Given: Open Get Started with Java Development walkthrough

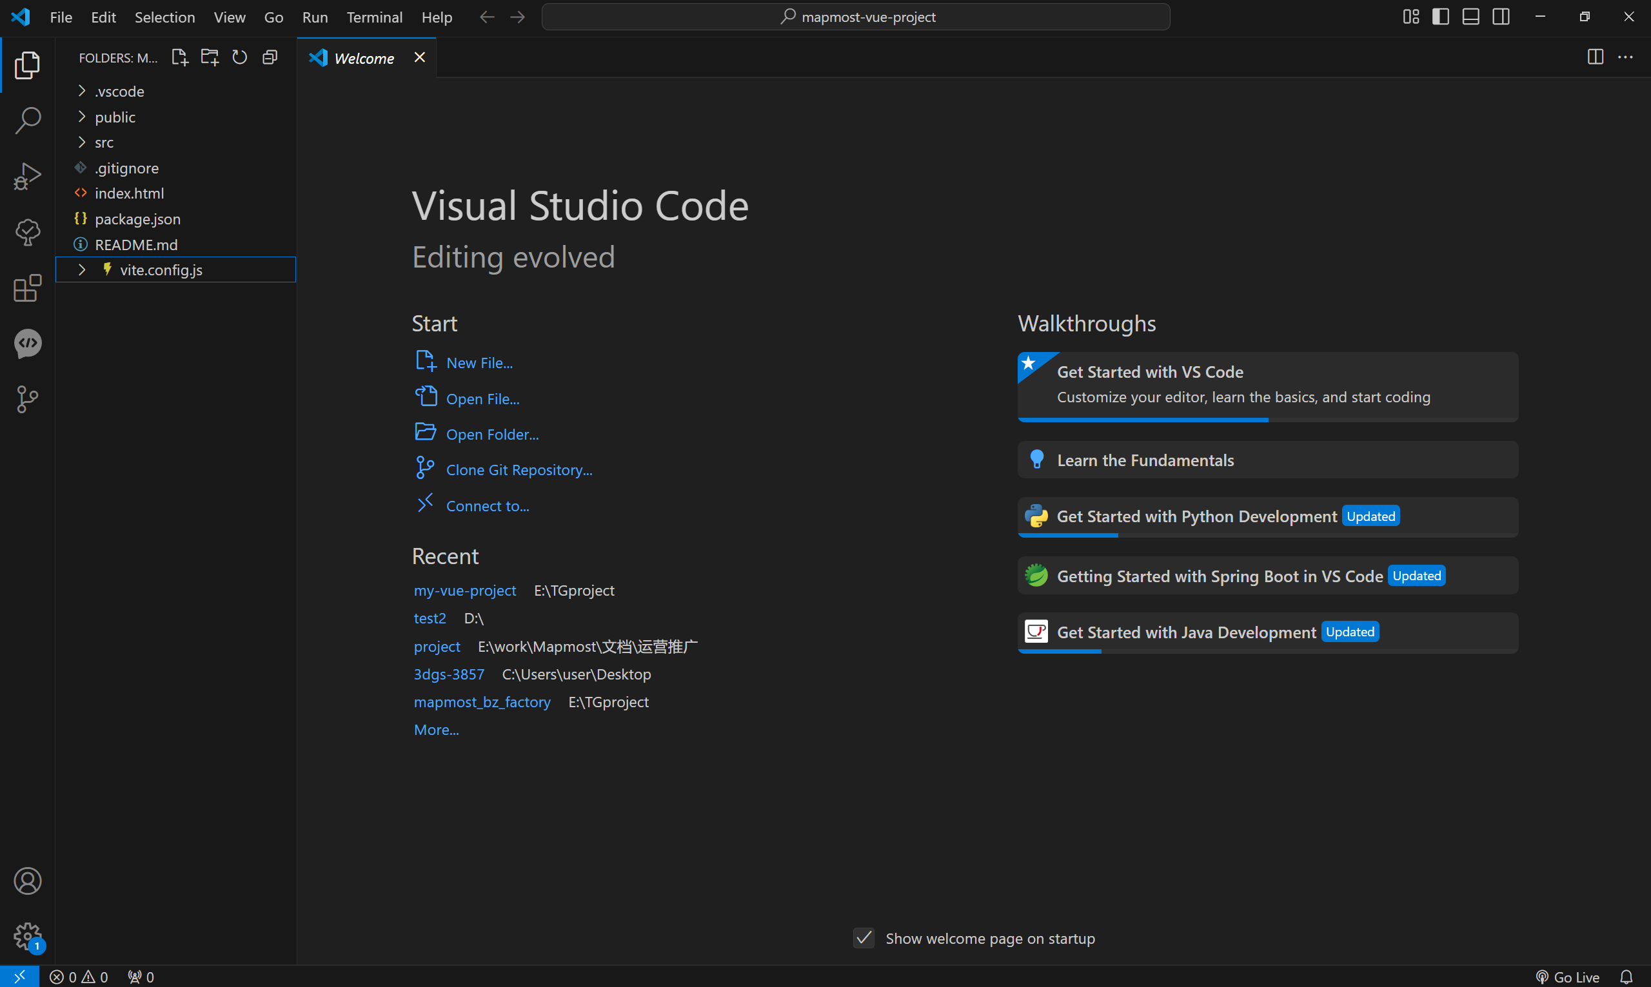Looking at the screenshot, I should (1268, 632).
